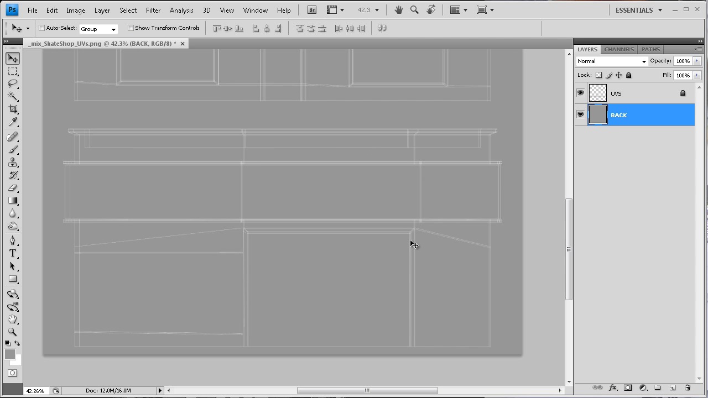Hide the UVS layer

click(580, 93)
